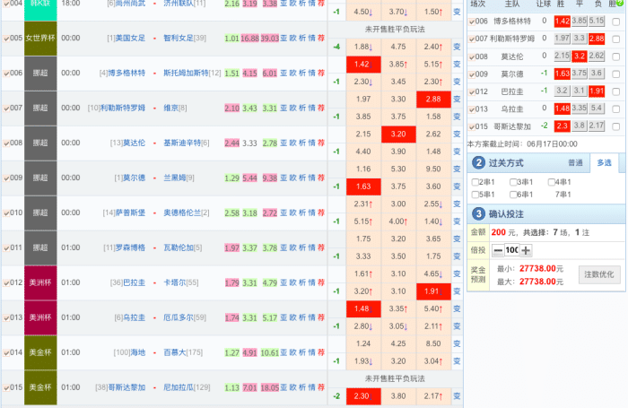Open 荐 recommendation for match 009

(x=321, y=178)
